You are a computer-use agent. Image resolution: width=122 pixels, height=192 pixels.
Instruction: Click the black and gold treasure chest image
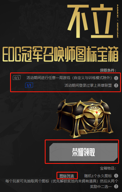[x=84, y=118]
